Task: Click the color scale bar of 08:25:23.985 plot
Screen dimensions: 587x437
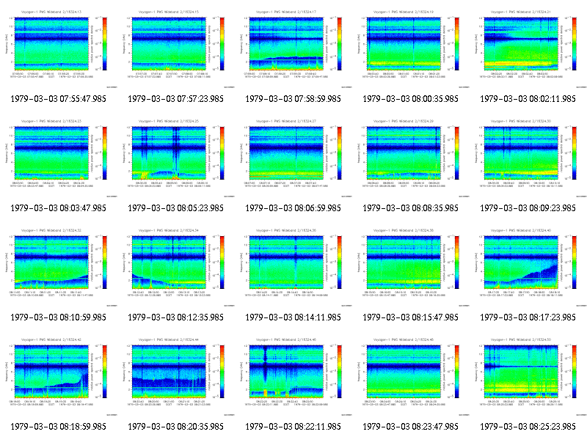Action: tap(575, 372)
